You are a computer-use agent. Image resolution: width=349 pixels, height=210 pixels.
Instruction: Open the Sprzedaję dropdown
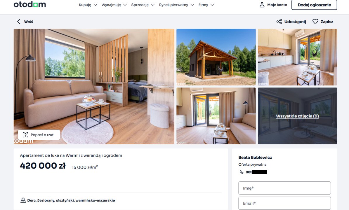click(143, 5)
